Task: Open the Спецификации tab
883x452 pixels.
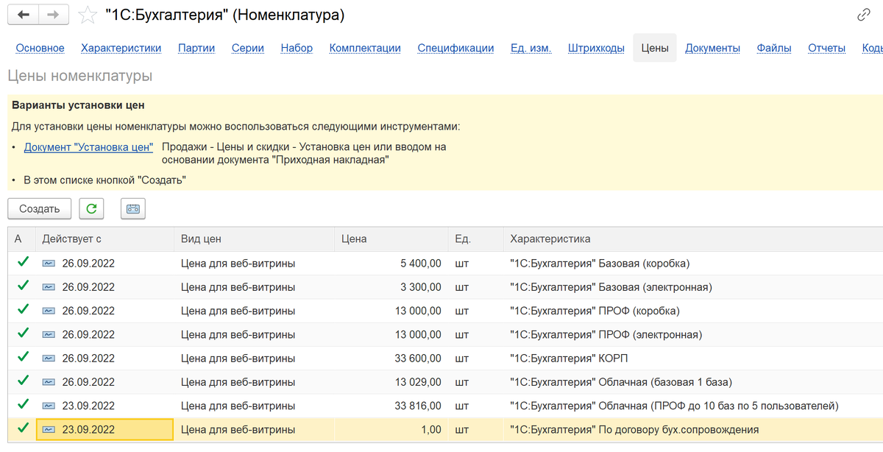Action: click(455, 48)
